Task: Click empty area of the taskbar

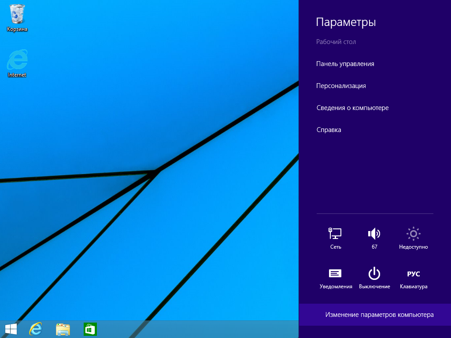Action: click(x=198, y=329)
